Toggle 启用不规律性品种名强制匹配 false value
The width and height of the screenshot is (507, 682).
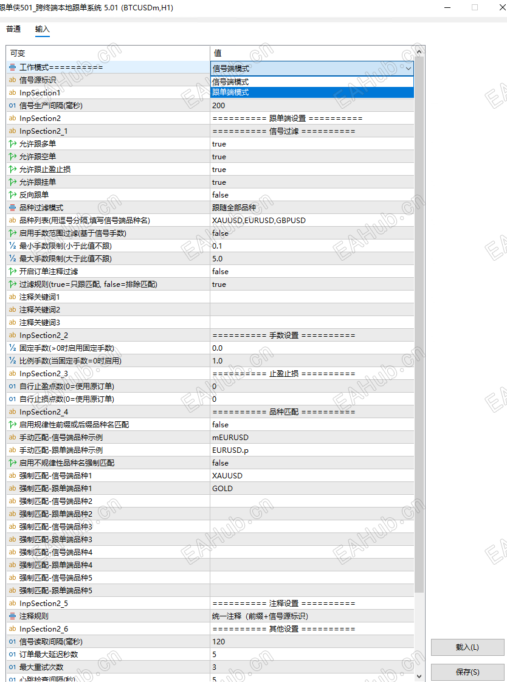(x=312, y=463)
